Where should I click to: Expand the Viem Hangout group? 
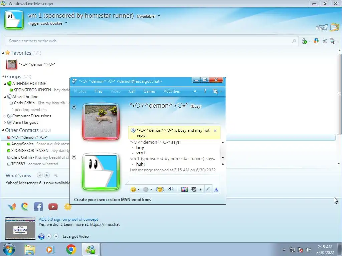click(x=5, y=122)
